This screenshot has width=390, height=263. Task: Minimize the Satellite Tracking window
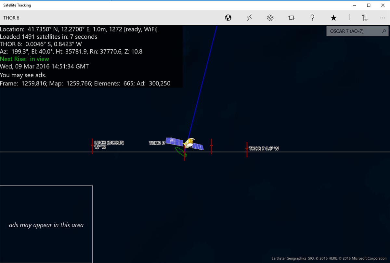[354, 5]
